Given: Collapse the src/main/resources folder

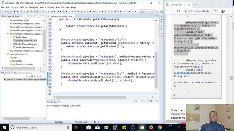Looking at the screenshot, I should [5, 54].
